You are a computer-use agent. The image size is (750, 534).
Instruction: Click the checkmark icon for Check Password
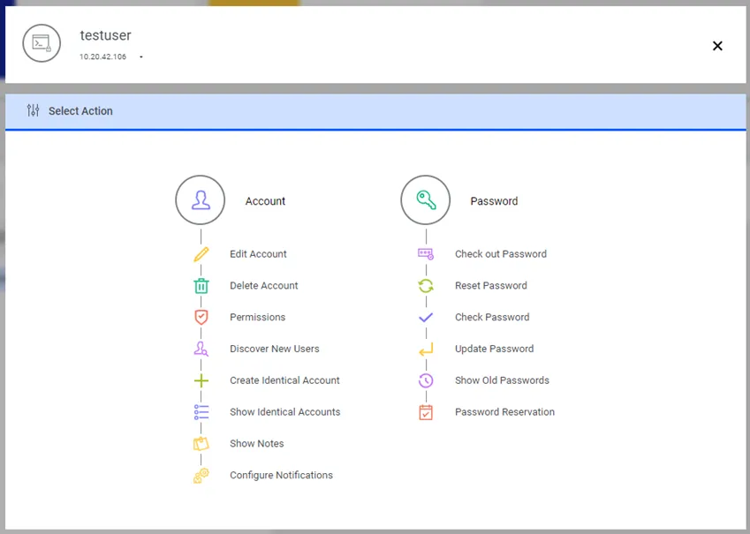[426, 317]
